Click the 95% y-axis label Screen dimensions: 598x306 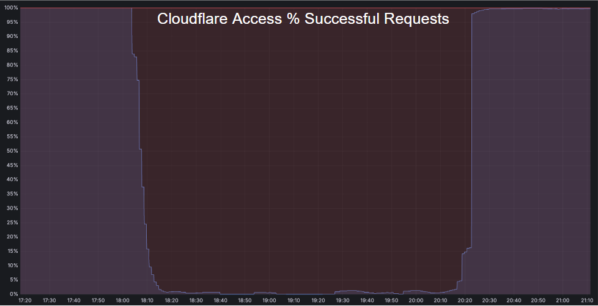click(x=13, y=22)
